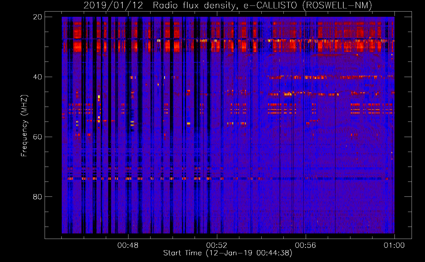Click the 'Frequency (MHZ)' axis label

[x=24, y=125]
